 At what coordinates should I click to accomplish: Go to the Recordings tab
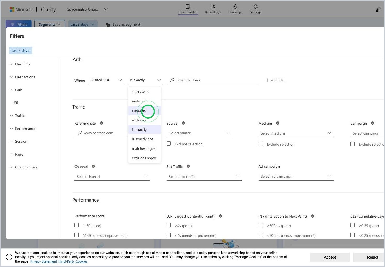213,9
